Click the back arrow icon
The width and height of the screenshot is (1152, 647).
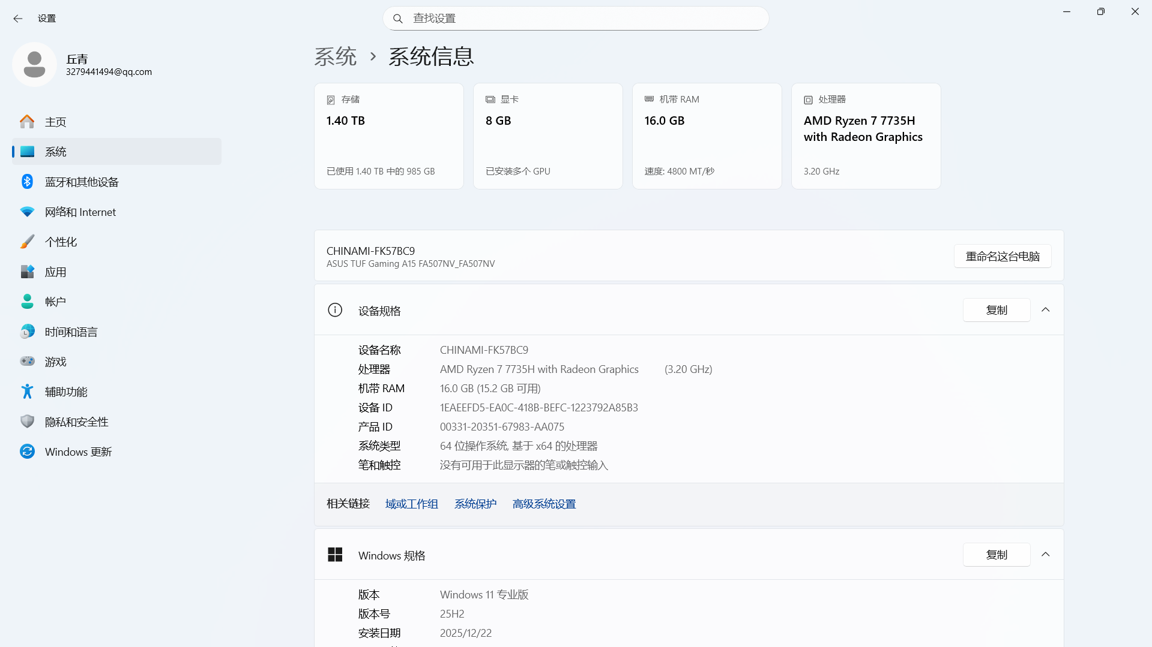18,19
